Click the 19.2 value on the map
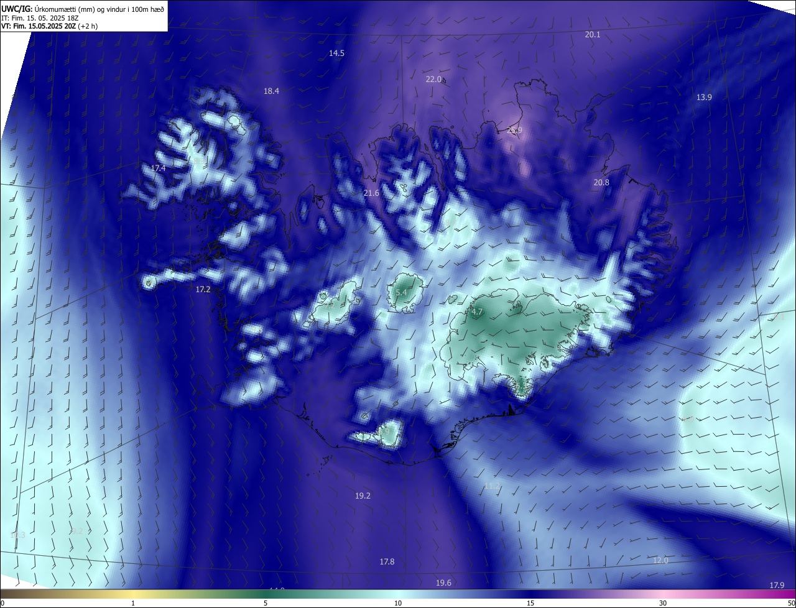This screenshot has width=796, height=608. coord(363,495)
